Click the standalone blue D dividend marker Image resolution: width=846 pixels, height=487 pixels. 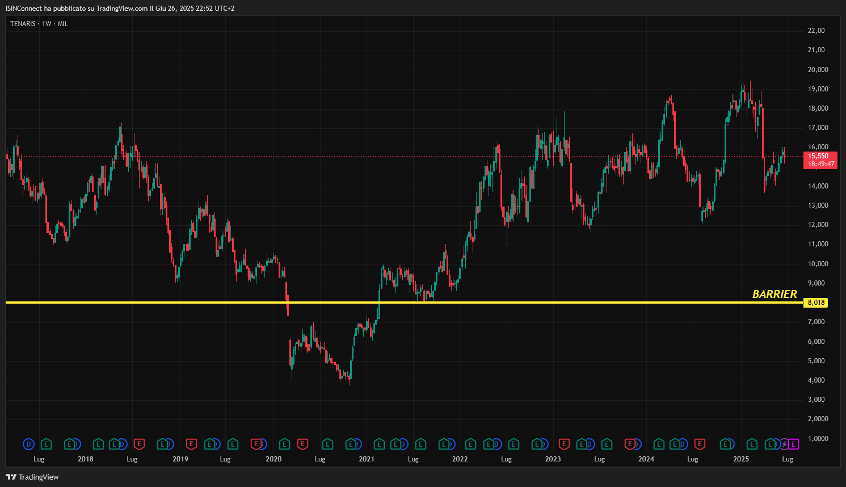tap(28, 444)
